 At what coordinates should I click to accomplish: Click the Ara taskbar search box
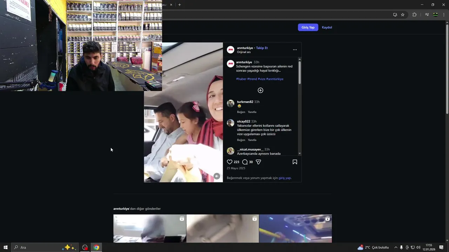[x=45, y=247]
